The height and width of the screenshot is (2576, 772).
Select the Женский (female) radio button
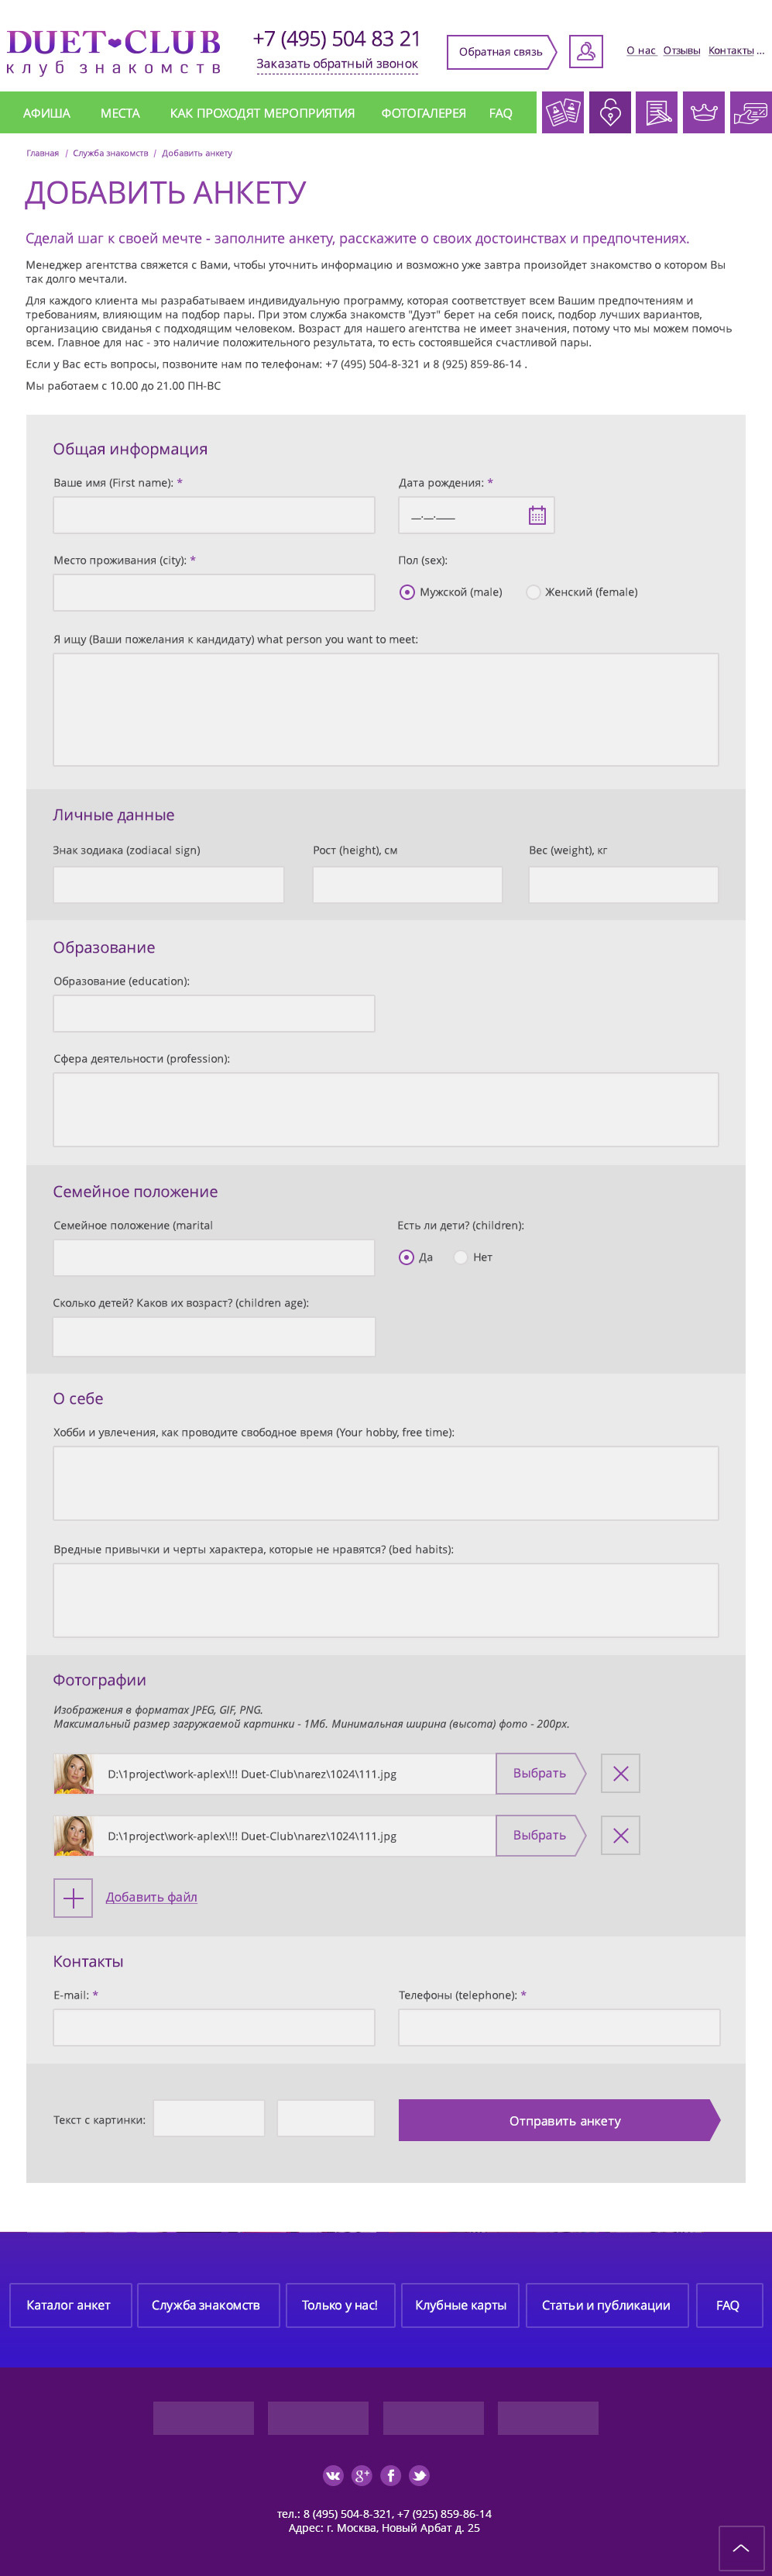tap(534, 592)
